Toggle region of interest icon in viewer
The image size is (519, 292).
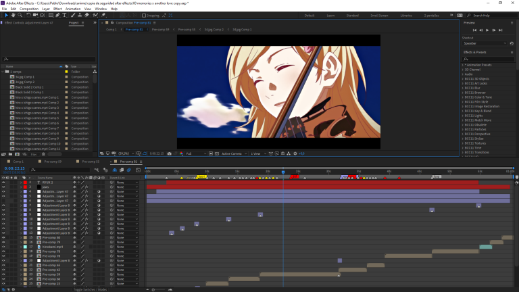[211, 153]
